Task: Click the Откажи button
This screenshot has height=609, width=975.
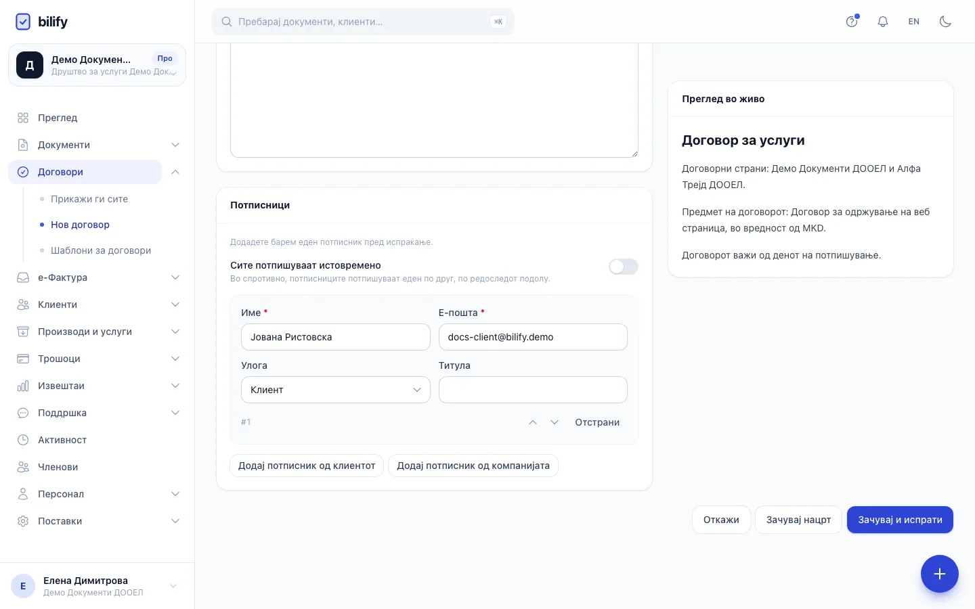Action: [721, 520]
